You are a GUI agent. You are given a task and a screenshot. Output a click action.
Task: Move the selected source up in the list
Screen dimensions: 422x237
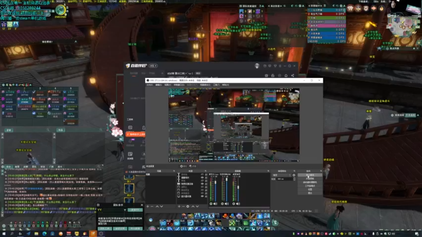coord(193,206)
